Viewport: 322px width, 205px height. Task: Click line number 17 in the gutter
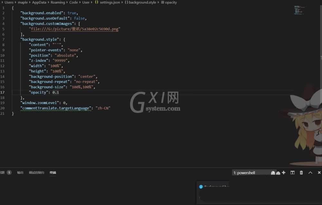click(x=2, y=92)
